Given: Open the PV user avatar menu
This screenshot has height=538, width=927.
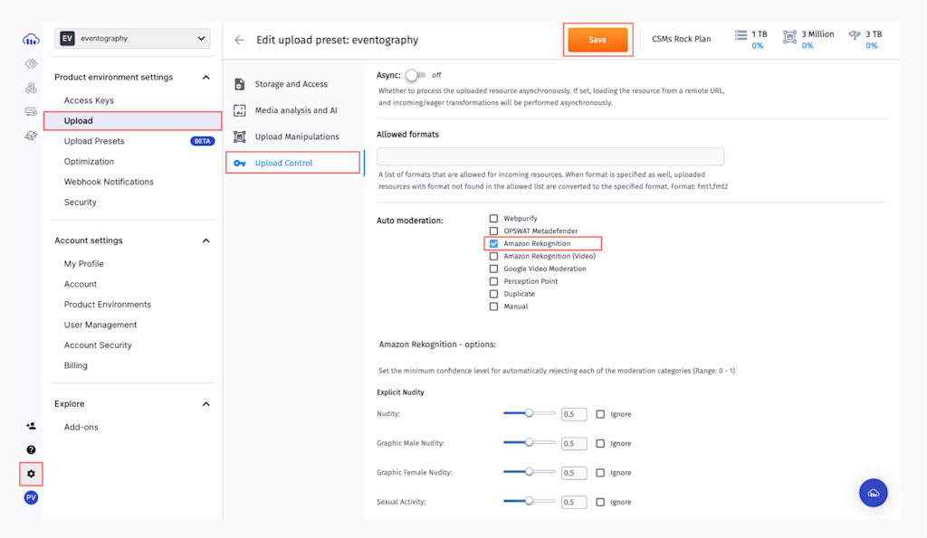Looking at the screenshot, I should click(x=31, y=498).
